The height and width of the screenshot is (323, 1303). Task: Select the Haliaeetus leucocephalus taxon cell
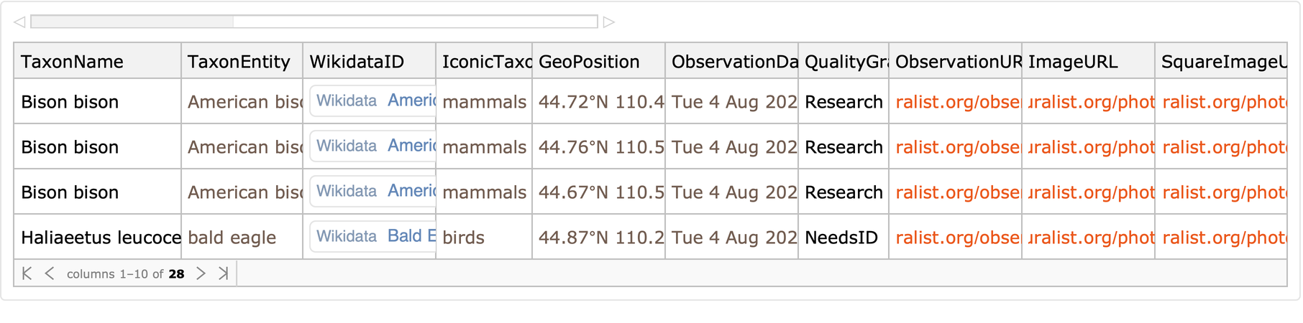click(x=100, y=238)
